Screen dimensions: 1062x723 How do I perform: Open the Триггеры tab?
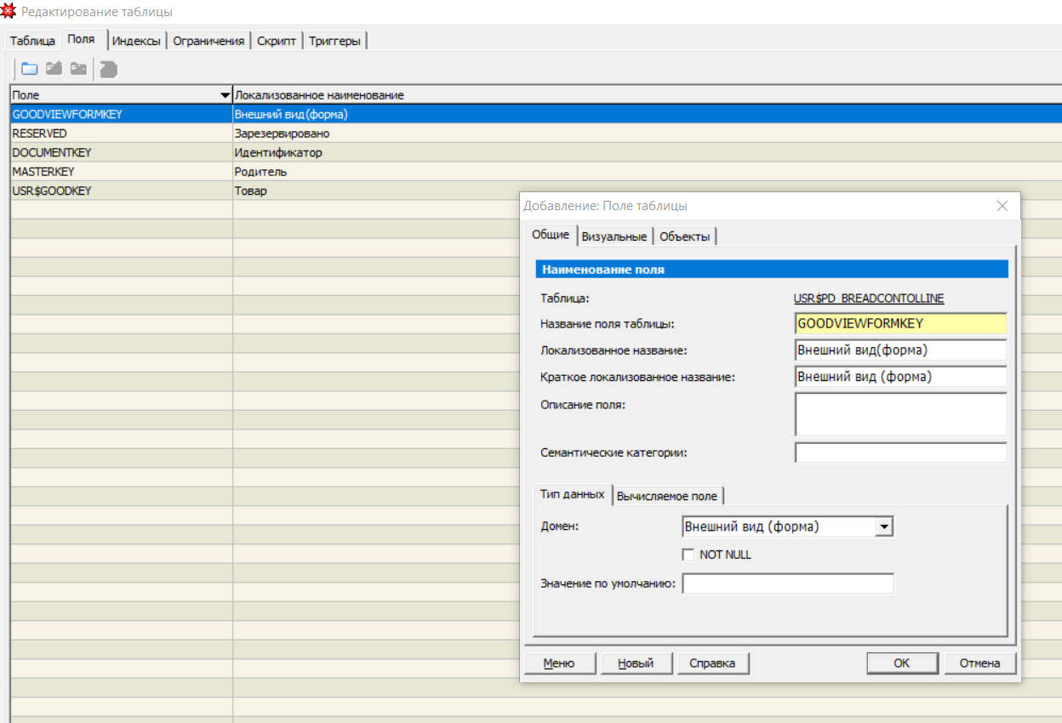(x=334, y=41)
